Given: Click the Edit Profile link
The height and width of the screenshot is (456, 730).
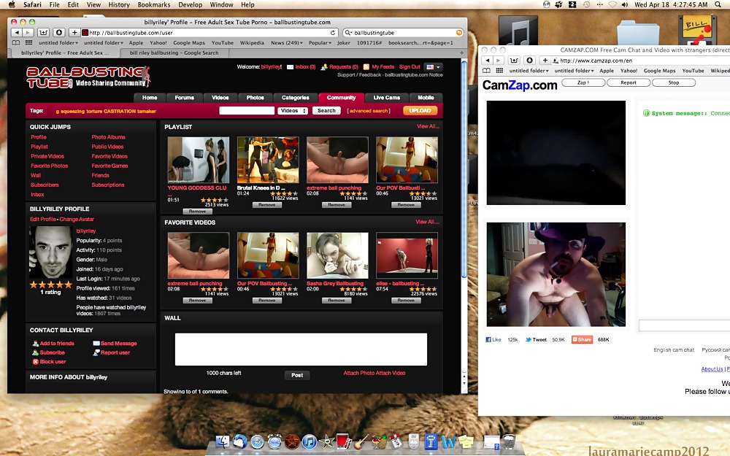Looking at the screenshot, I should 42,219.
